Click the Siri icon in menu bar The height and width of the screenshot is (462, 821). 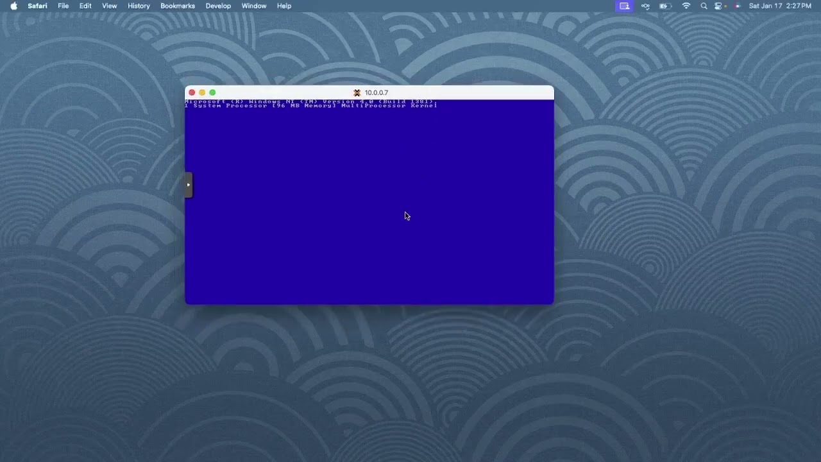(737, 6)
